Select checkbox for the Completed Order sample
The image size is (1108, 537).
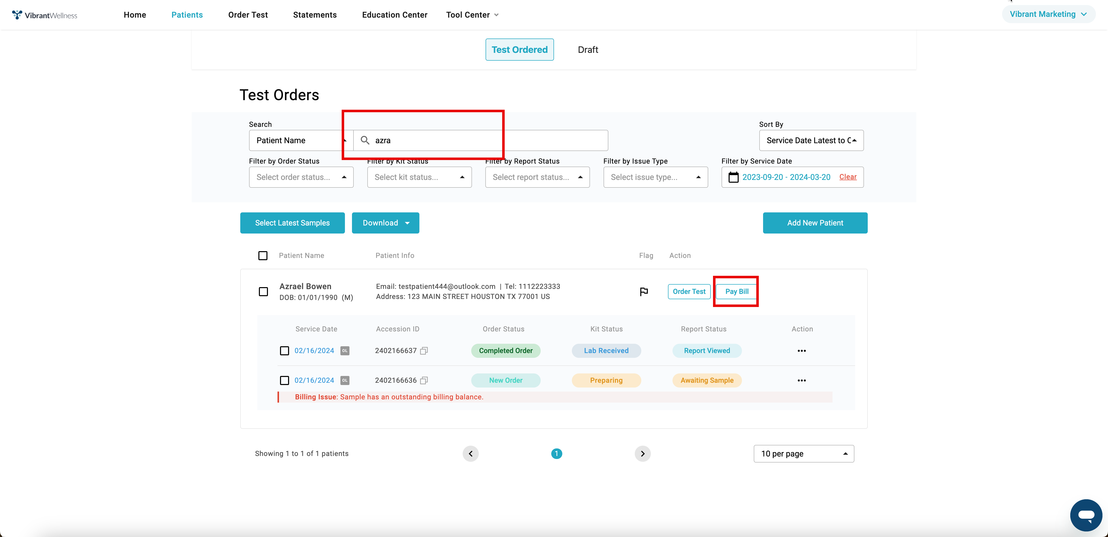click(x=284, y=351)
